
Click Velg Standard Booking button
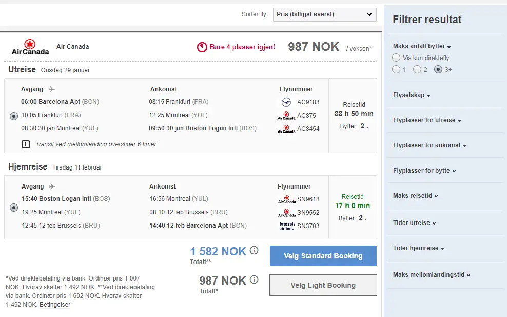coord(323,256)
